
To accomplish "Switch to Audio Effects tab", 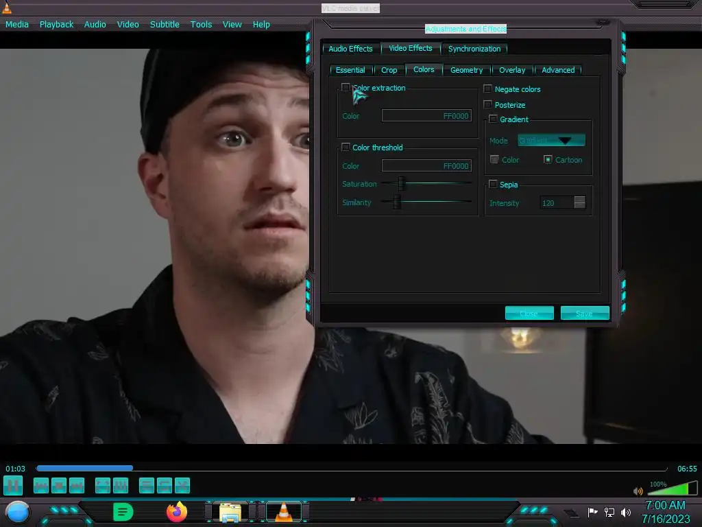I will (x=350, y=49).
